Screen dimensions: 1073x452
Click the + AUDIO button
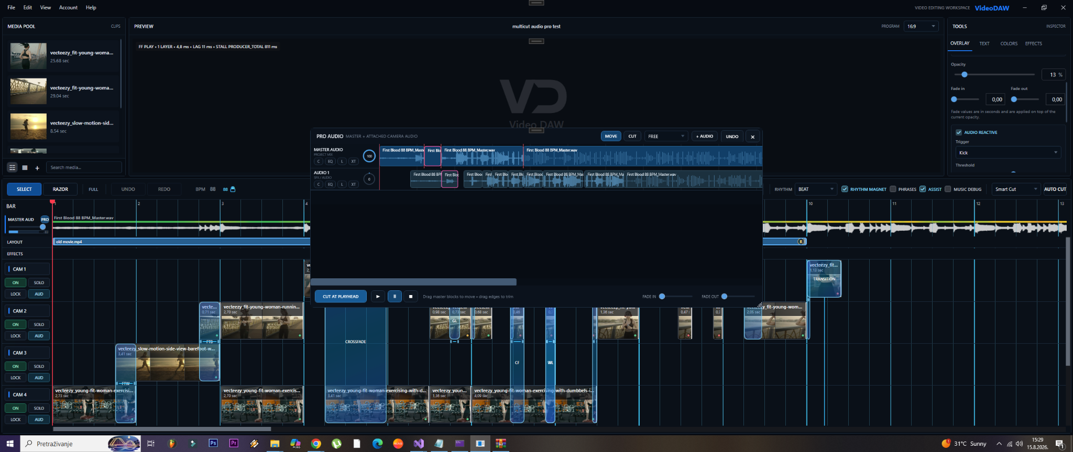705,137
